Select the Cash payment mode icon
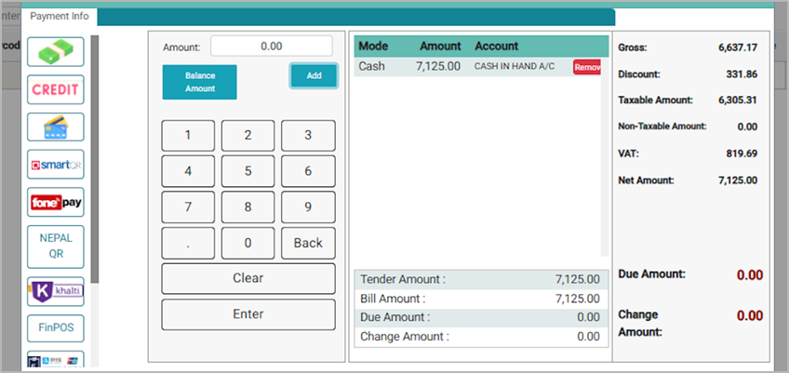This screenshot has height=373, width=789. point(56,51)
